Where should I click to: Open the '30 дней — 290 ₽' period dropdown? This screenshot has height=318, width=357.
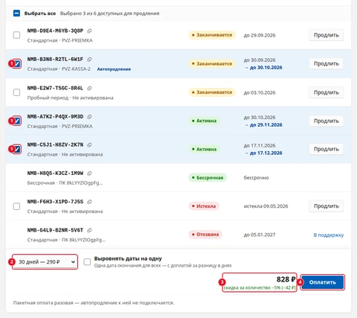coord(45,262)
